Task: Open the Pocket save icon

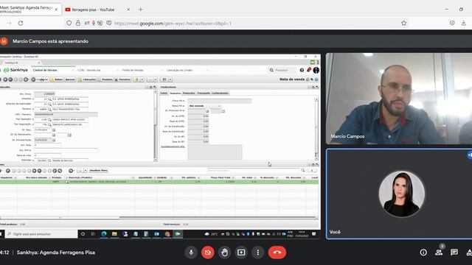Action: coord(452,23)
